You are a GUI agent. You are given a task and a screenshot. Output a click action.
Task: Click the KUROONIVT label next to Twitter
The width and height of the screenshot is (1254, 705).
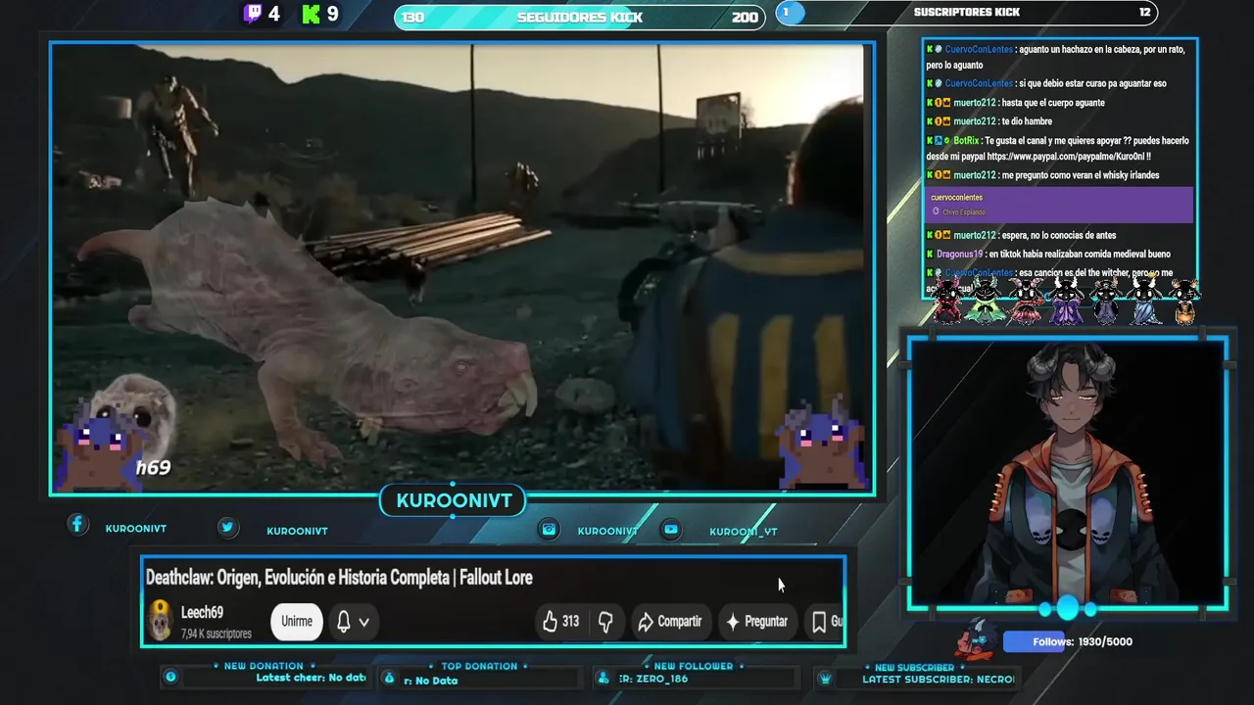[x=297, y=531]
